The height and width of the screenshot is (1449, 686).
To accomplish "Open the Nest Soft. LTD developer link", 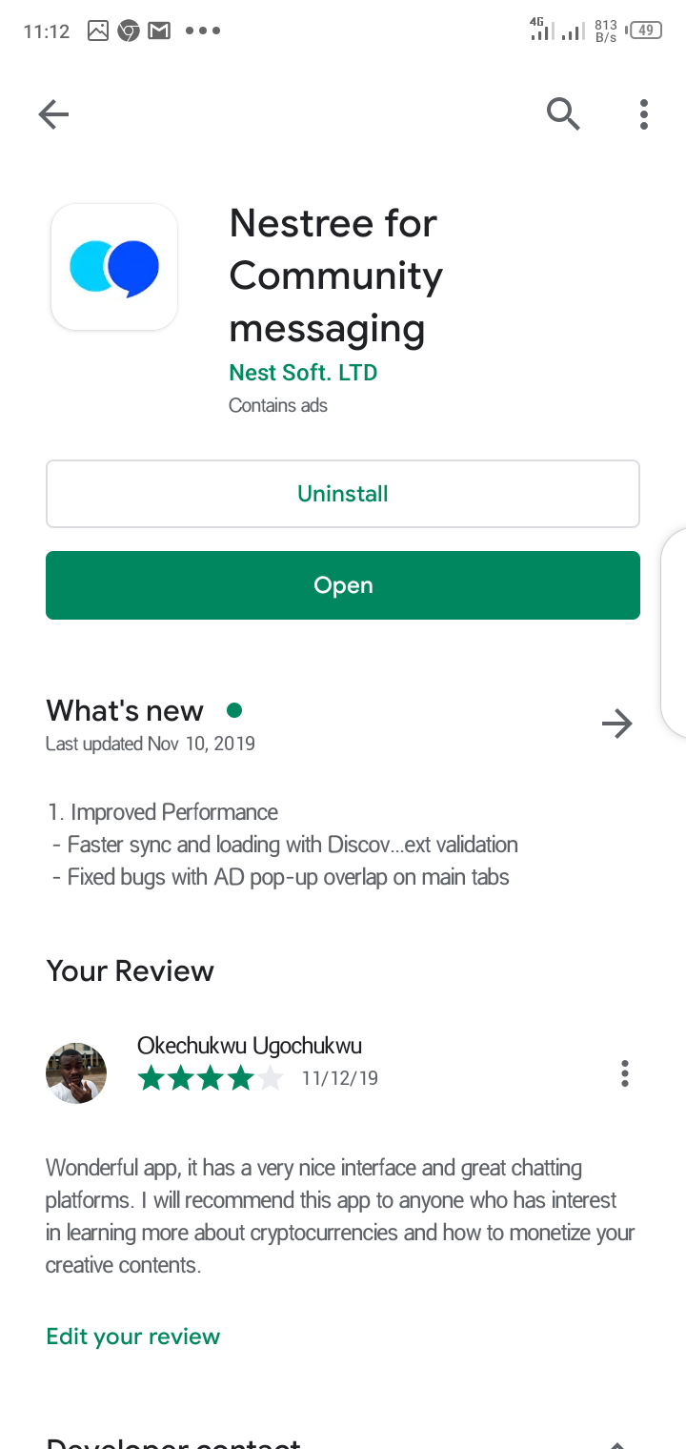I will click(x=304, y=373).
